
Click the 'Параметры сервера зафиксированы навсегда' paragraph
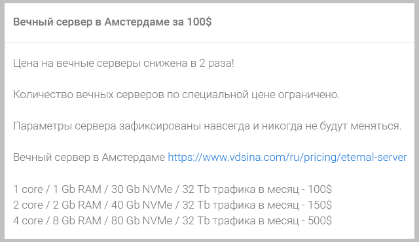[208, 126]
